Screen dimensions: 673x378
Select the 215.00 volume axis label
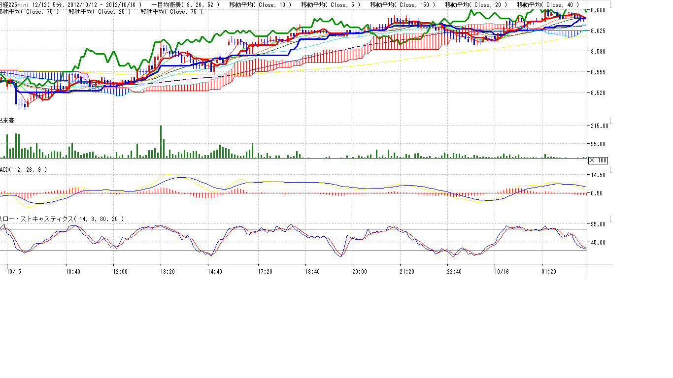pos(599,126)
